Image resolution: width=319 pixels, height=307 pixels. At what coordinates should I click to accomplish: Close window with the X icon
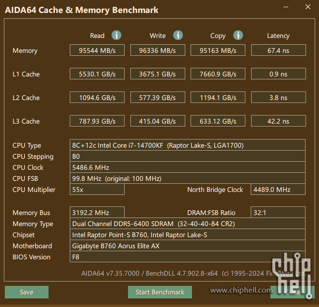pos(308,7)
